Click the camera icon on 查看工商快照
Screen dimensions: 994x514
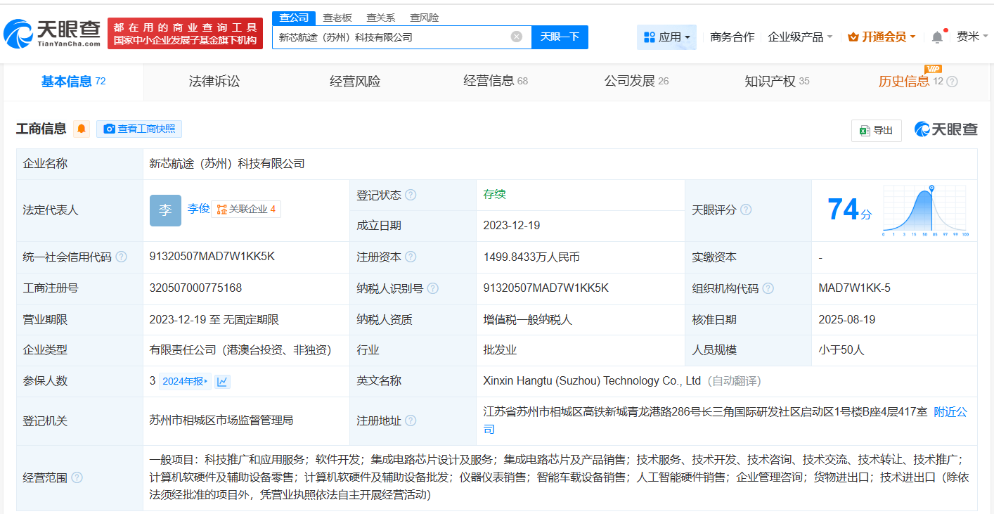(x=110, y=129)
